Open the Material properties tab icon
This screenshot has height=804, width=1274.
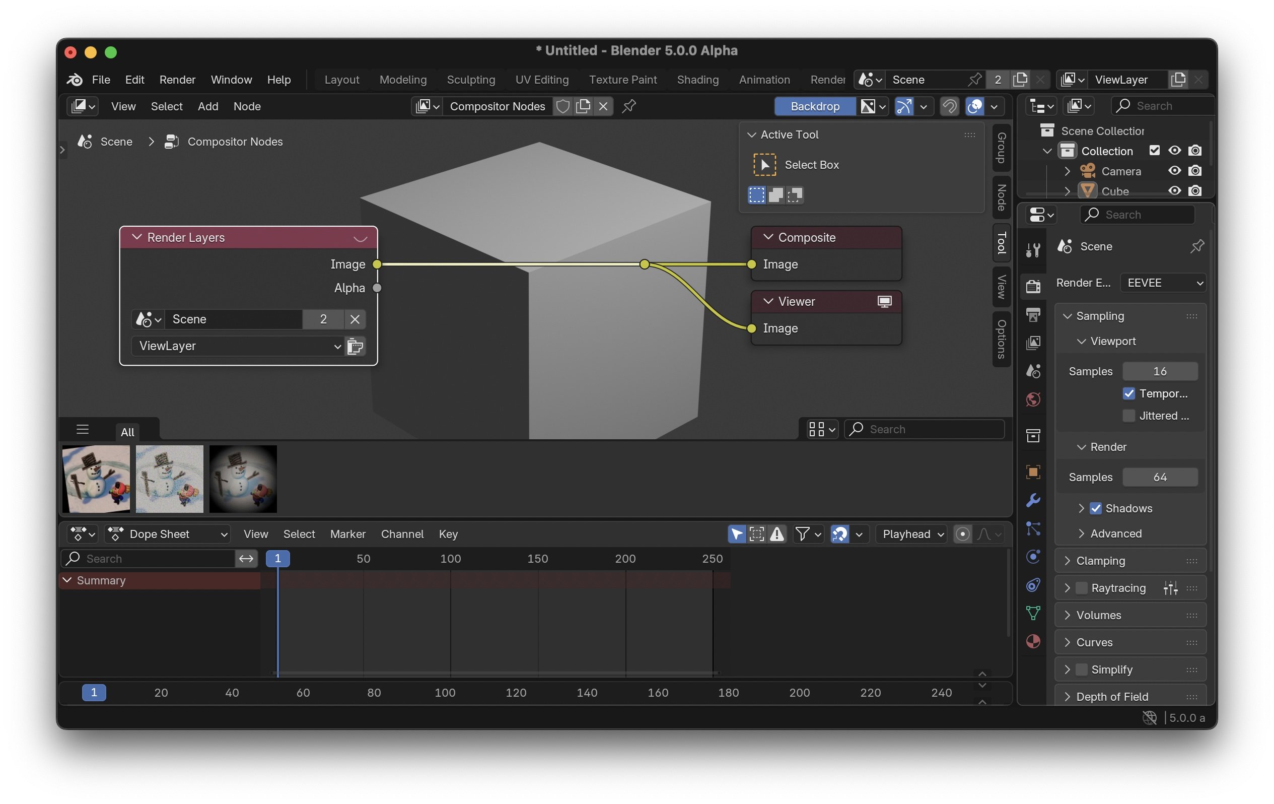(1033, 641)
